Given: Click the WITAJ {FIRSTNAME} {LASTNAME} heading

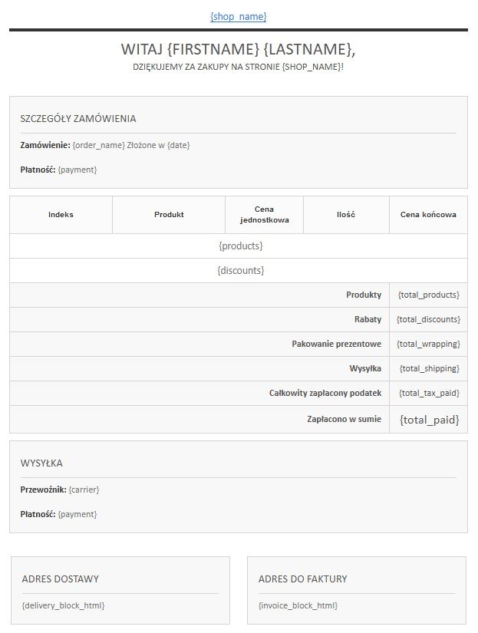Looking at the screenshot, I should pos(238,49).
